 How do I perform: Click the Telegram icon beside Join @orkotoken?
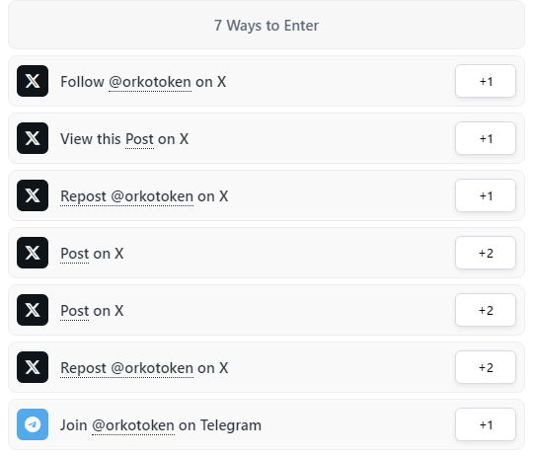33,424
